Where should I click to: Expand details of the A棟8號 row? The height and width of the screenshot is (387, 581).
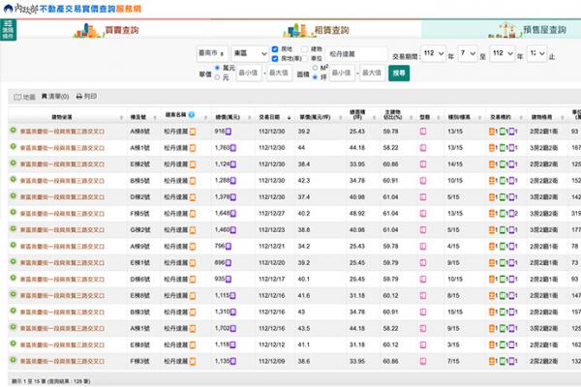(x=13, y=131)
